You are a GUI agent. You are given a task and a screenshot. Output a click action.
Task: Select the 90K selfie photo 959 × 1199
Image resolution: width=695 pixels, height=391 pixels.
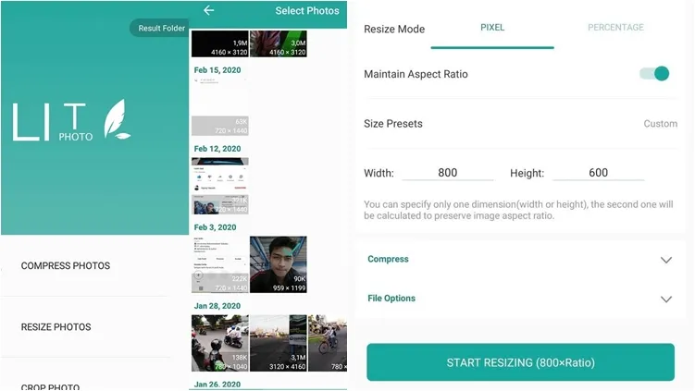279,264
